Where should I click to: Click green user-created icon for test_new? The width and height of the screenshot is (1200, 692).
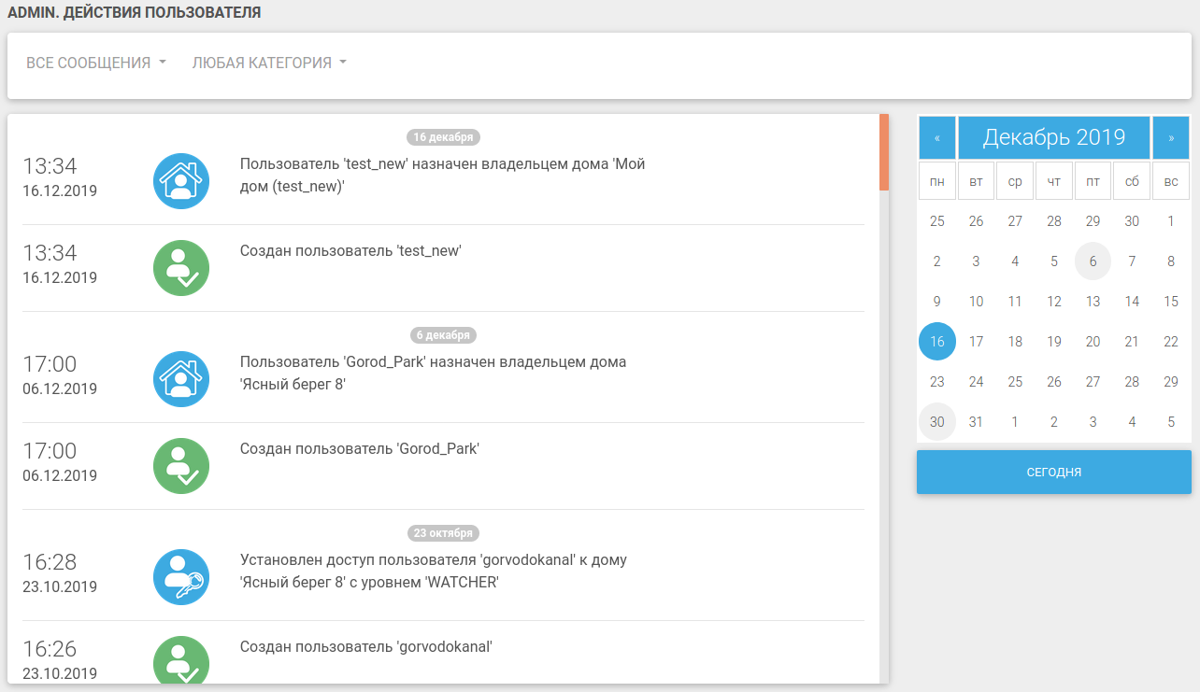181,268
